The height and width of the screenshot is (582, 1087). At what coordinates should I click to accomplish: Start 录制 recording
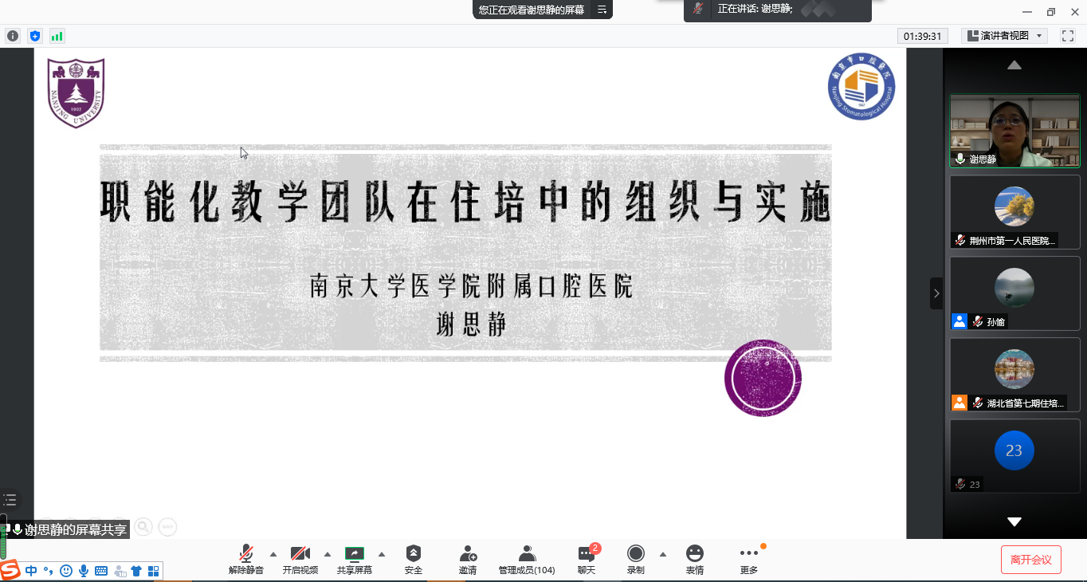pos(635,560)
